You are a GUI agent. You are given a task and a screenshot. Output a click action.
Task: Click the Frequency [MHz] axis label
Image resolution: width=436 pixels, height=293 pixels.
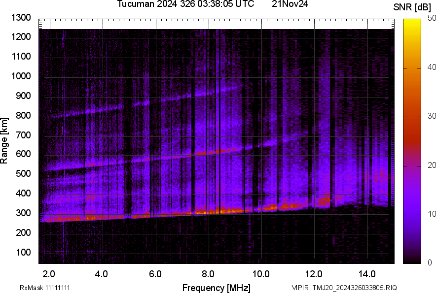tap(216, 288)
